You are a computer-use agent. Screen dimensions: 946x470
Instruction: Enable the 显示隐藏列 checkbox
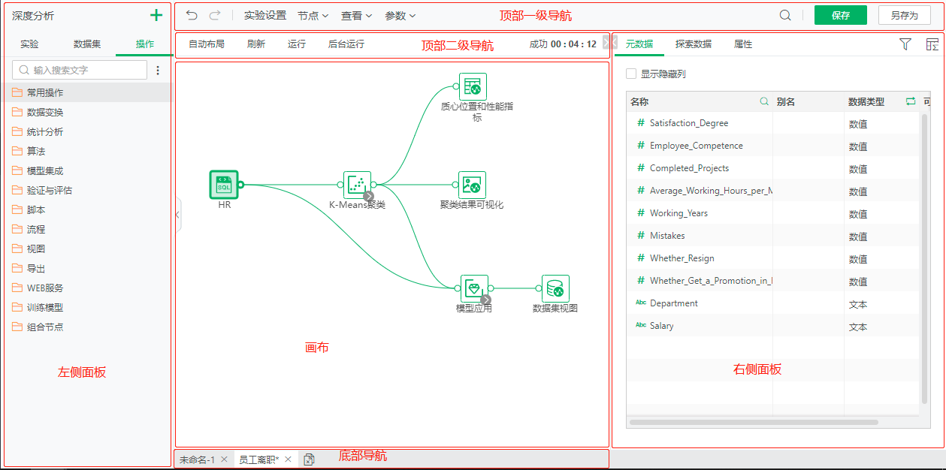(x=631, y=74)
